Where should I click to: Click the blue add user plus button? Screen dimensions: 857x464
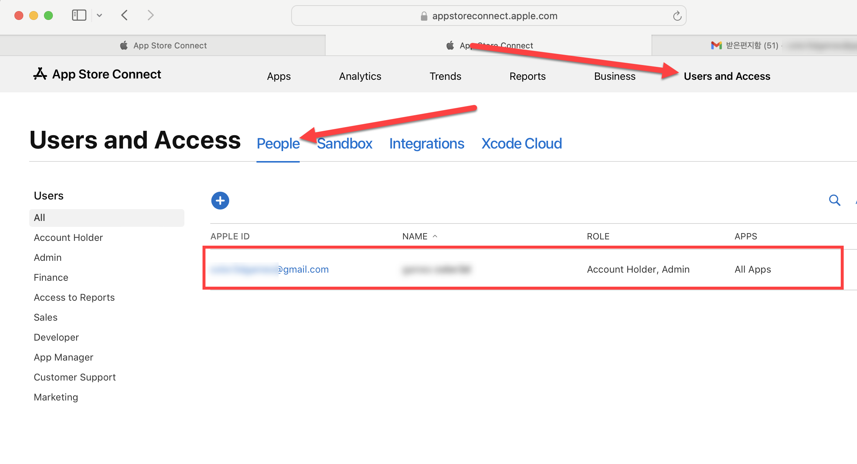pyautogui.click(x=220, y=201)
